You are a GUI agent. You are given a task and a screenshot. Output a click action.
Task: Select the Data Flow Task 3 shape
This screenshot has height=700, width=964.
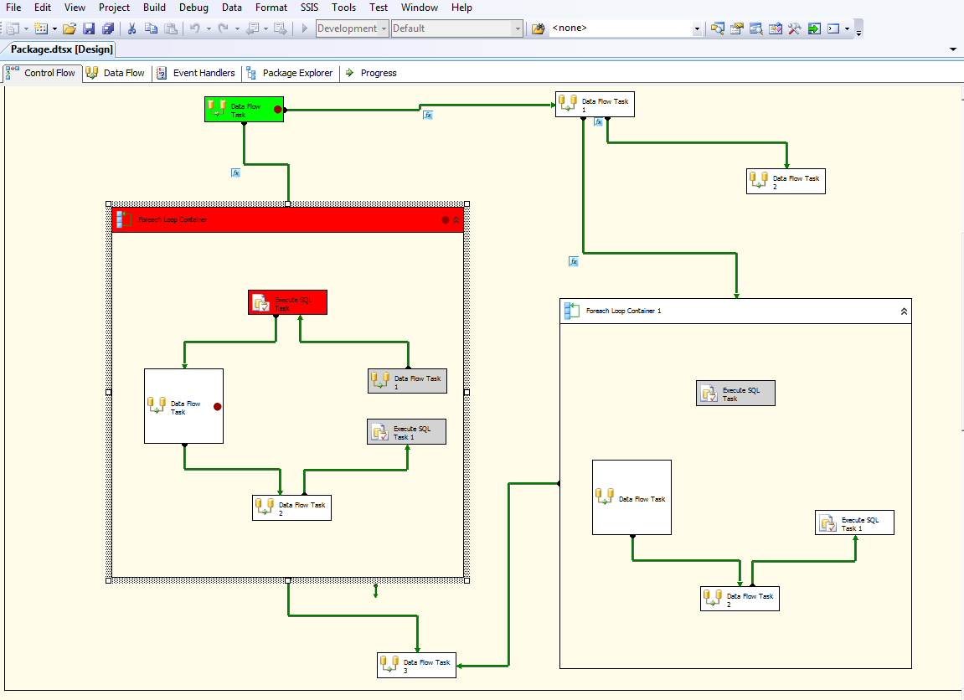point(416,664)
